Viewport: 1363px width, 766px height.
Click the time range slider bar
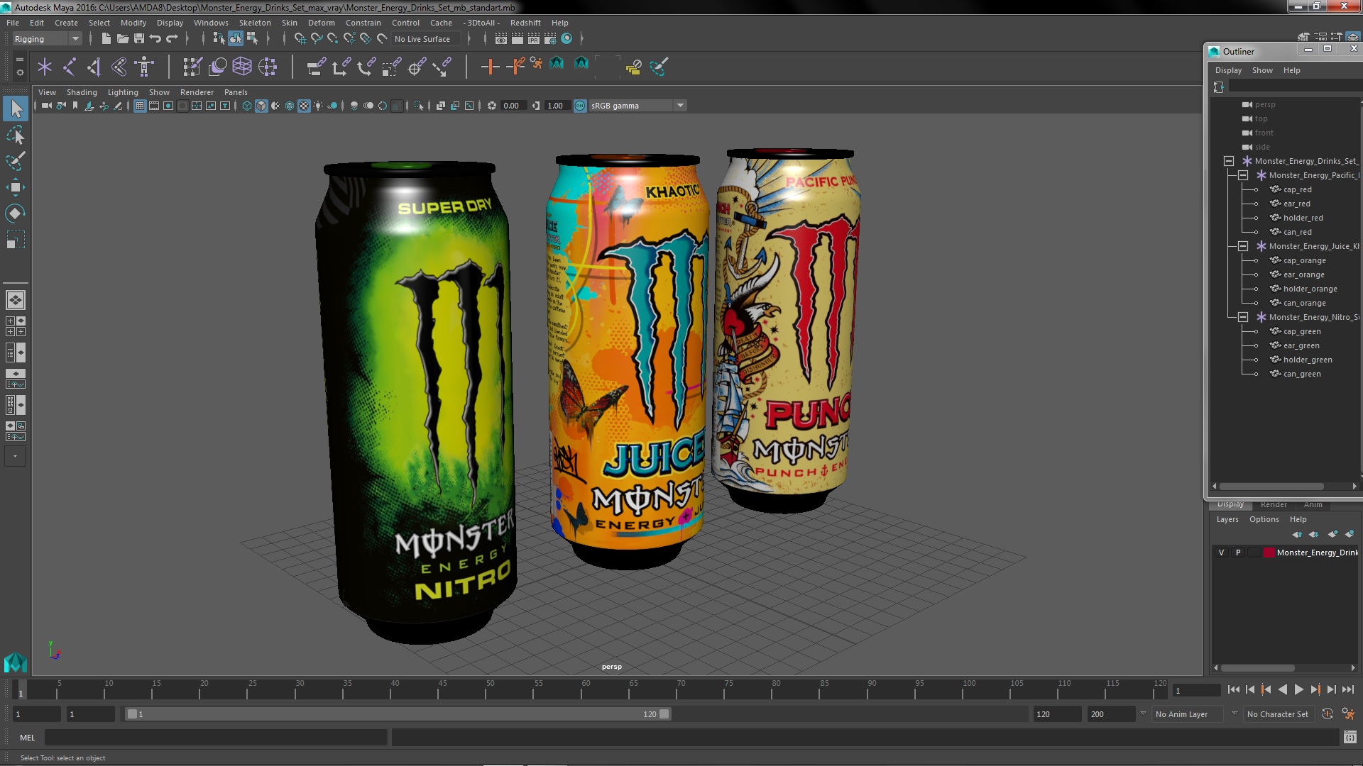pos(398,714)
